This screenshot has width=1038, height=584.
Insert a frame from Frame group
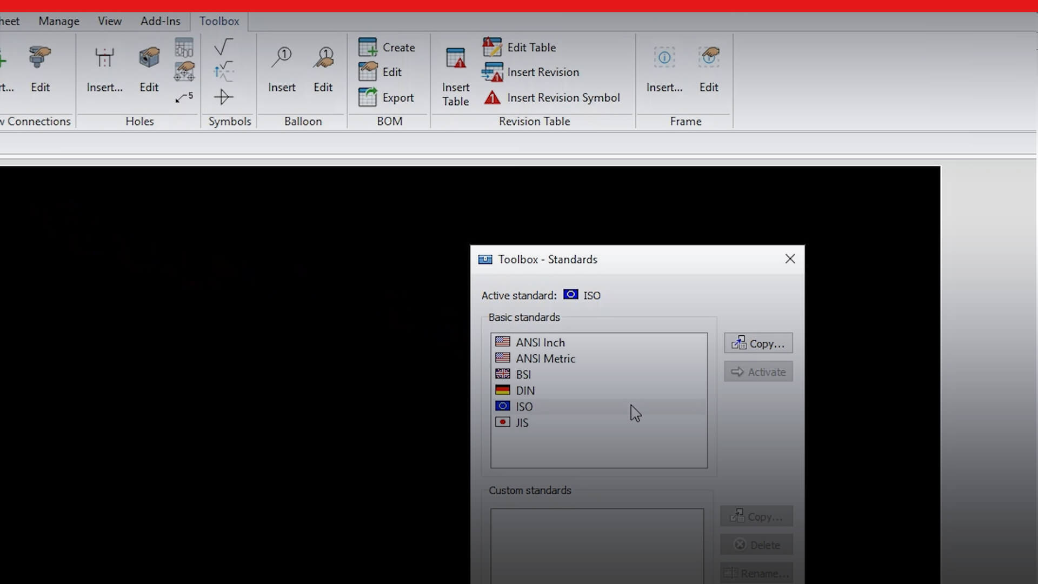tap(664, 70)
